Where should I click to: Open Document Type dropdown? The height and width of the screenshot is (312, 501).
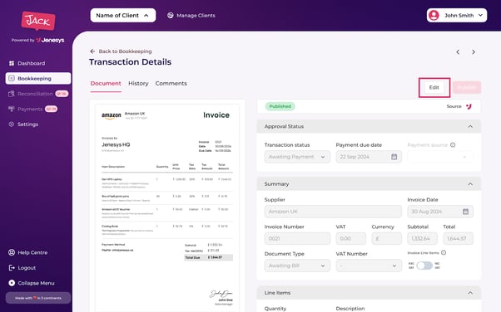297,266
